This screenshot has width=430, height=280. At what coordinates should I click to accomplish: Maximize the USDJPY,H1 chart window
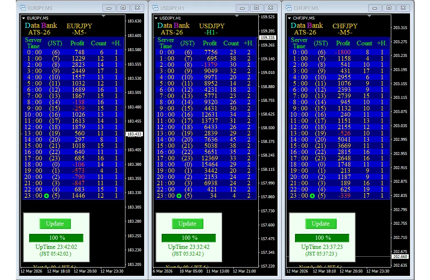tap(256, 8)
